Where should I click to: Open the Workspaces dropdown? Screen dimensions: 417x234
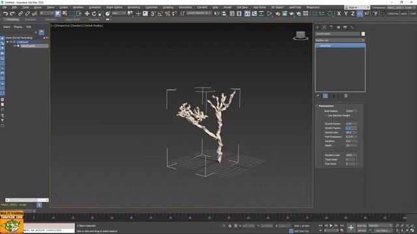[x=401, y=7]
